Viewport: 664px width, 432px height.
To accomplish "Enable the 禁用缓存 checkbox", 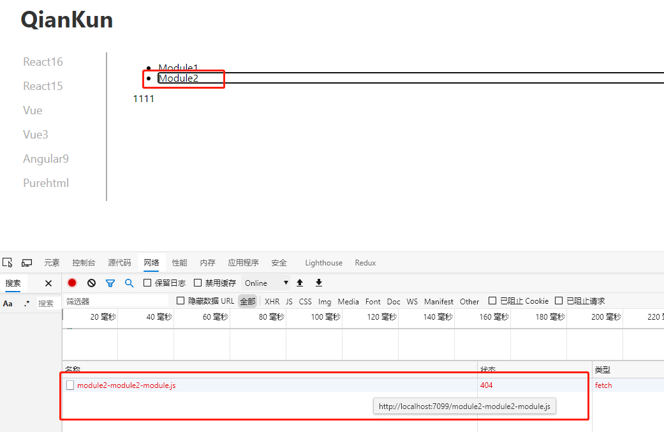I will [198, 283].
